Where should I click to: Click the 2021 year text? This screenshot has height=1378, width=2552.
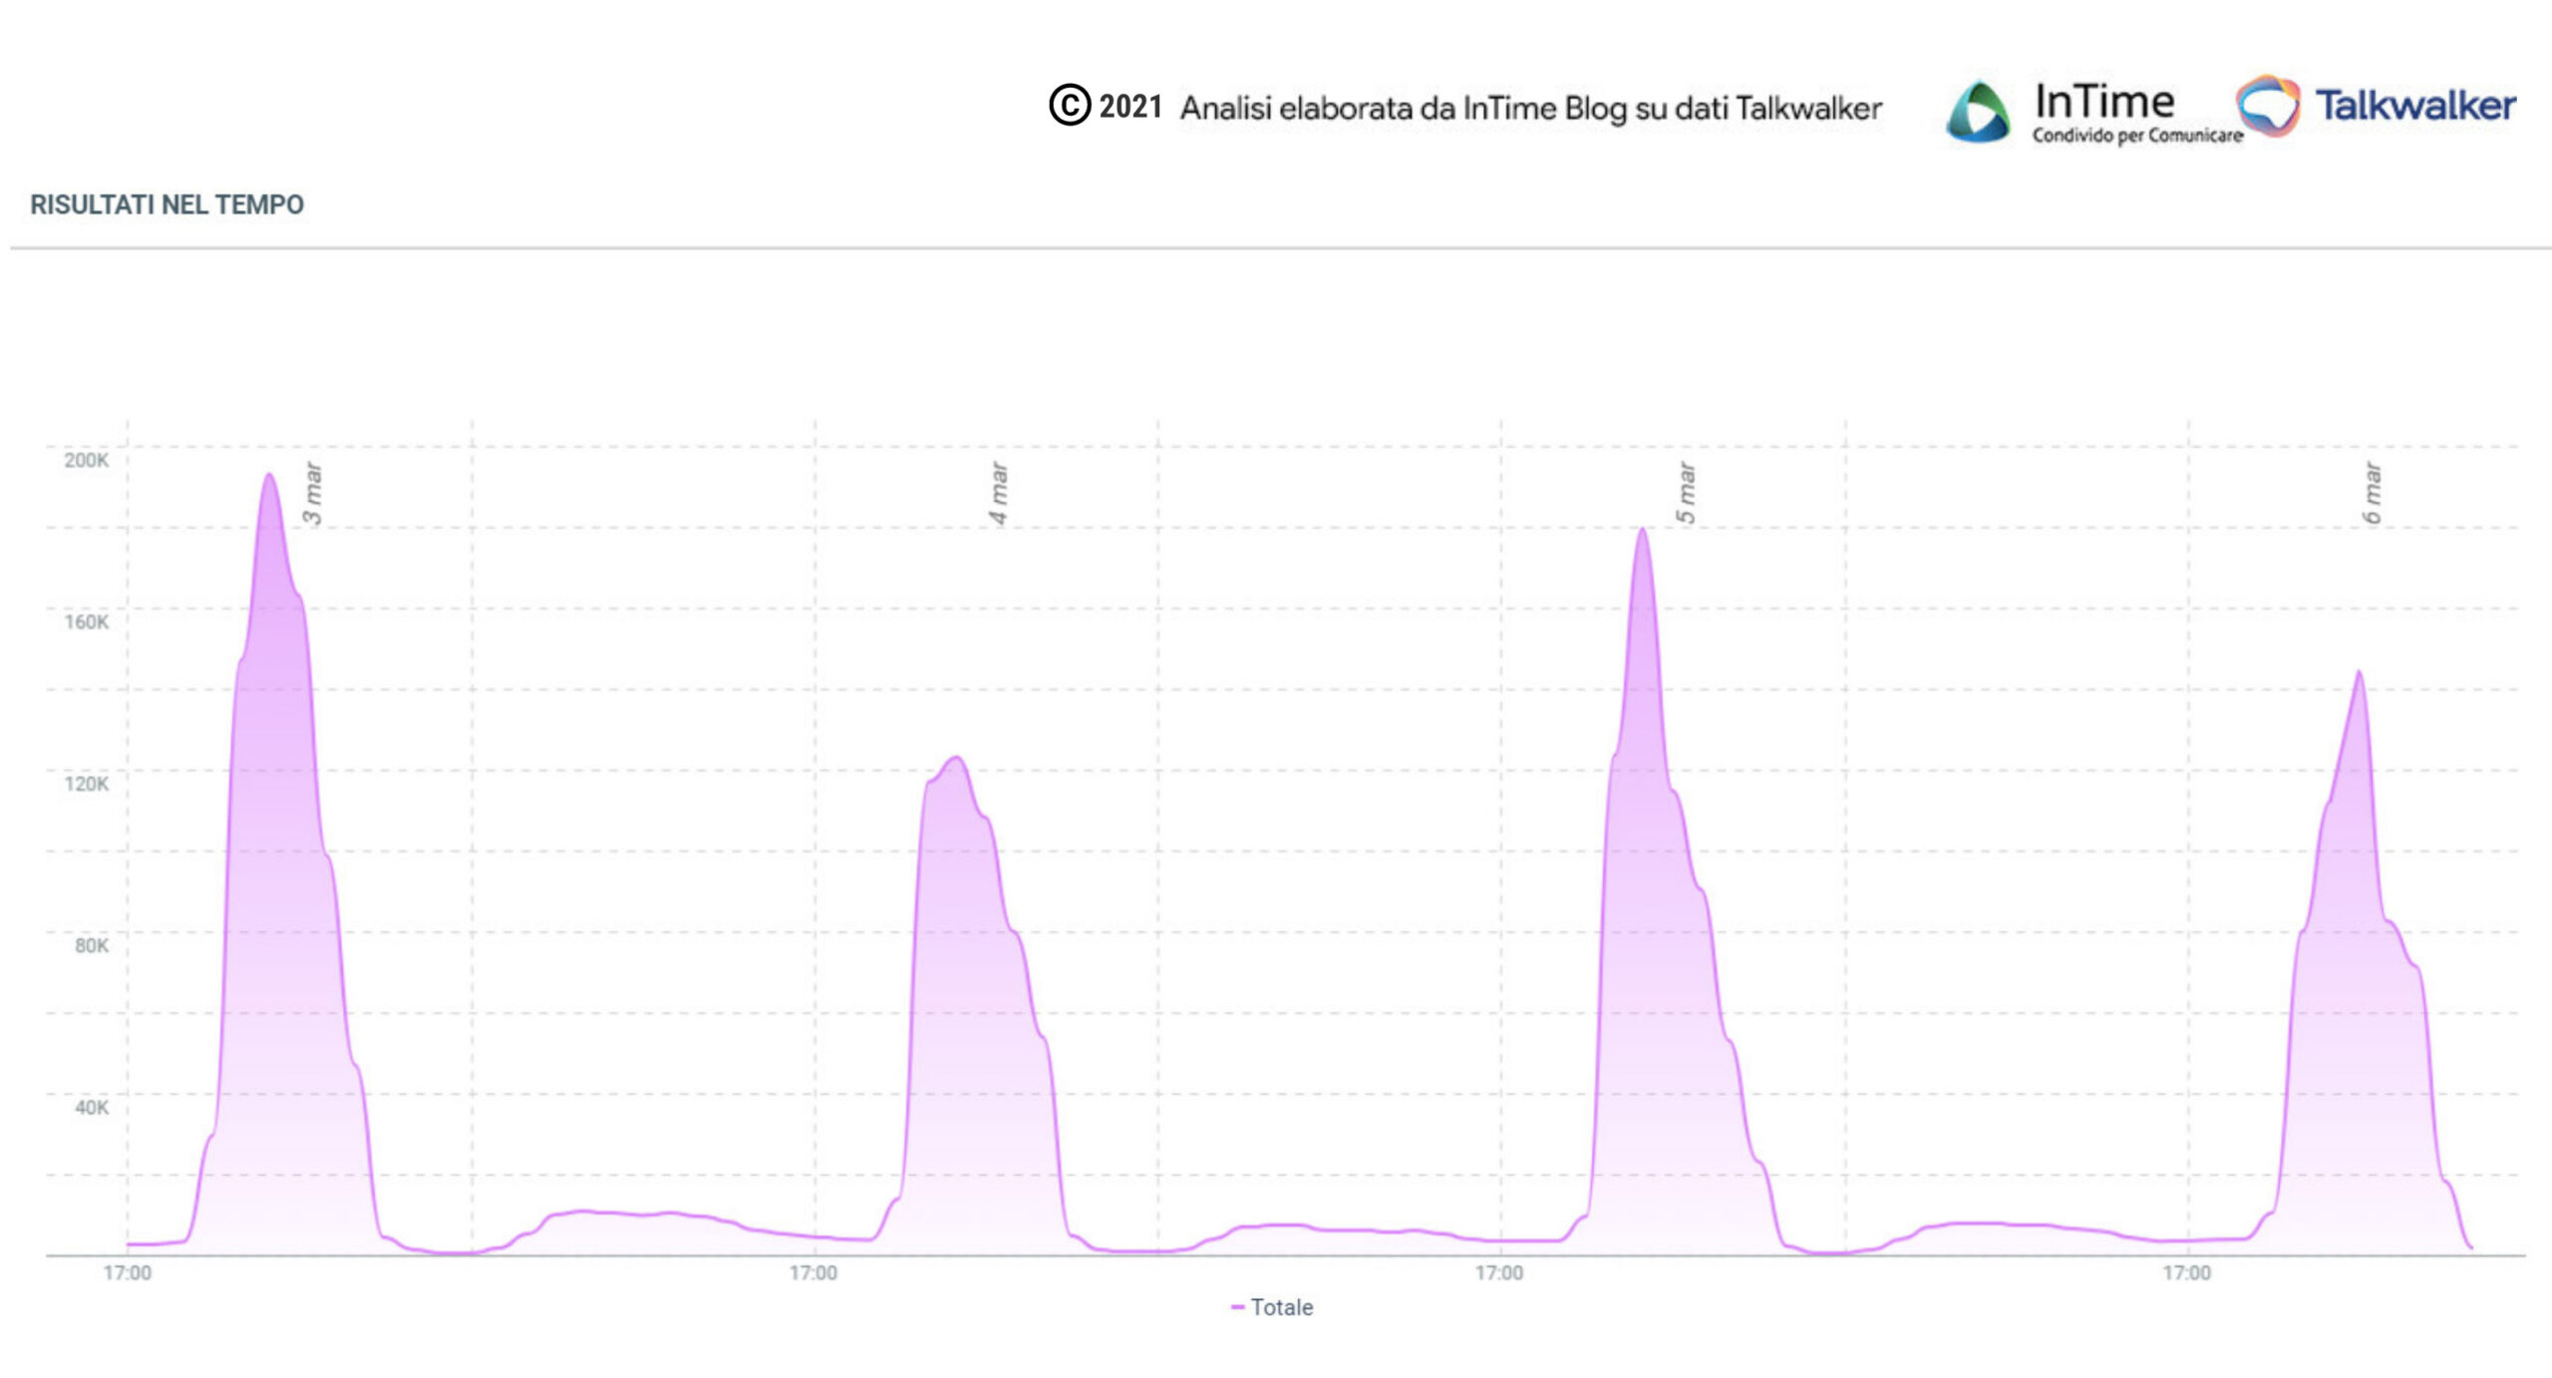[1130, 106]
